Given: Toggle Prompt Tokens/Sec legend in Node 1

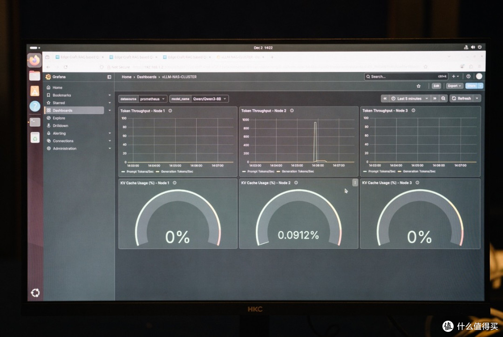Looking at the screenshot, I should [140, 172].
